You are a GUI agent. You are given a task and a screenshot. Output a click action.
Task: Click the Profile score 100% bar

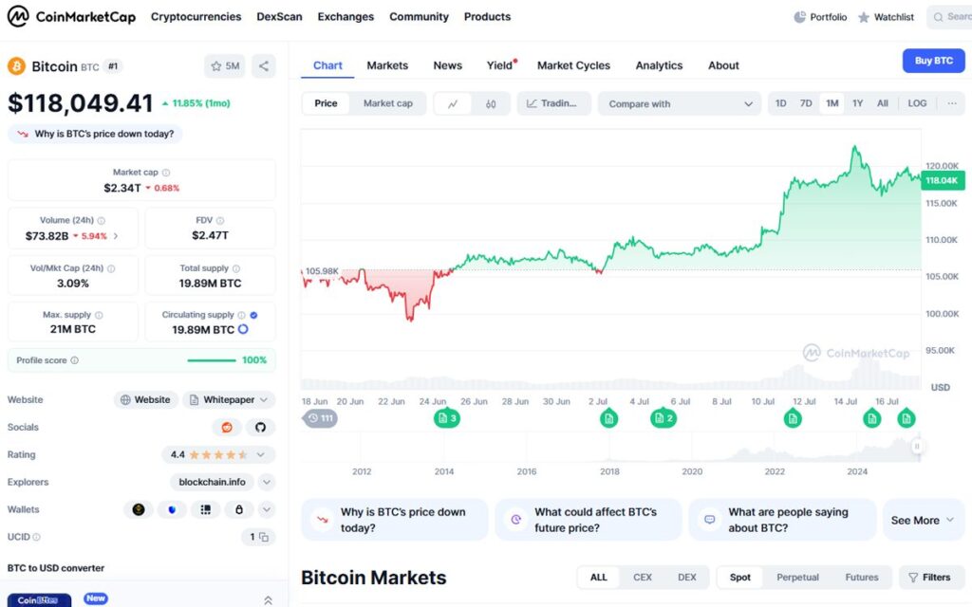(x=212, y=360)
